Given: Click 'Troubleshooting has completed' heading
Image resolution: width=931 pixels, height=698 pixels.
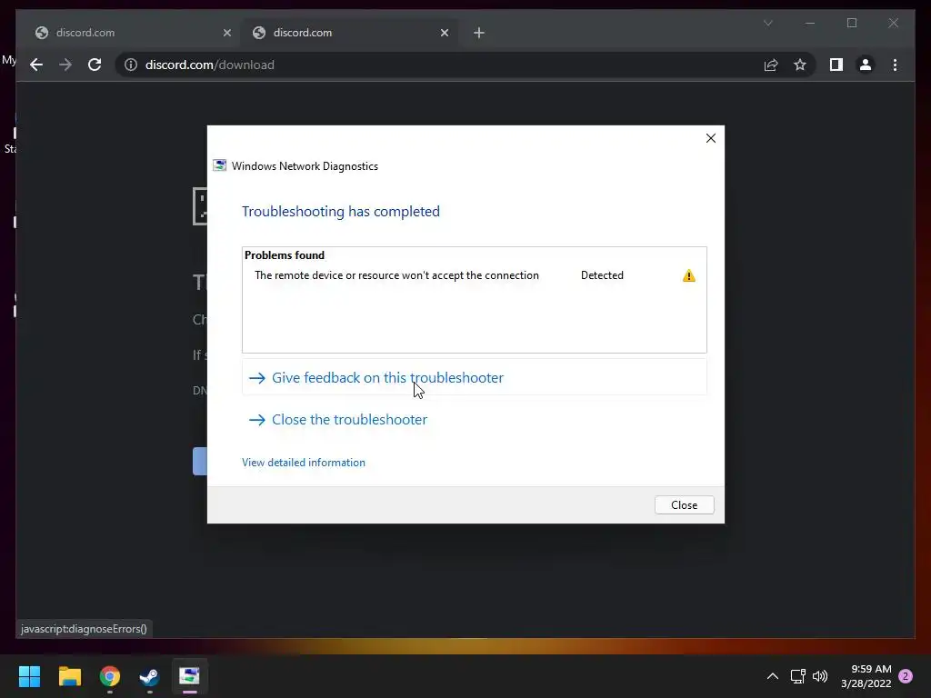Looking at the screenshot, I should (x=341, y=211).
